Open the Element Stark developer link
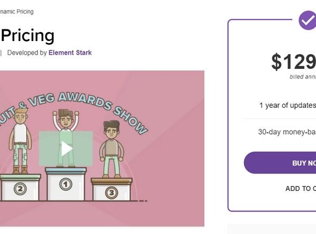 (x=70, y=53)
